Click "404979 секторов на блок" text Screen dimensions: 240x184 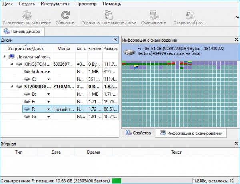click(x=176, y=53)
